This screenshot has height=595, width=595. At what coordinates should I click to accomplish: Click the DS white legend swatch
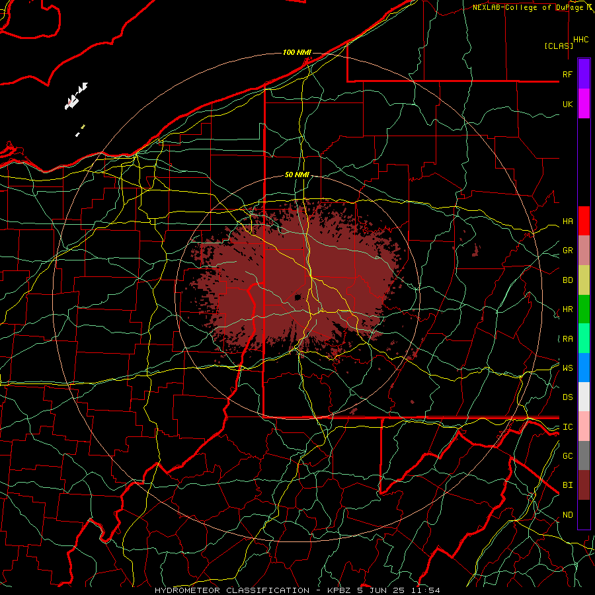(584, 397)
